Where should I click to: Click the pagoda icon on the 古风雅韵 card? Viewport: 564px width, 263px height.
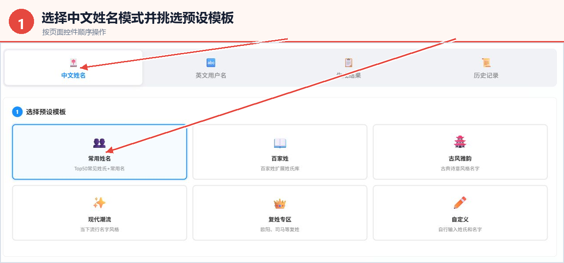tap(460, 142)
